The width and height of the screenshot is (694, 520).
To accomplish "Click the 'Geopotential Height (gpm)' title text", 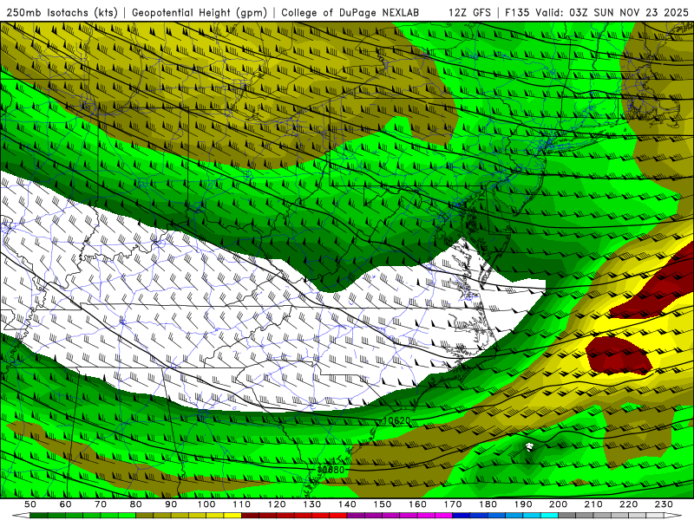I will 200,13.
